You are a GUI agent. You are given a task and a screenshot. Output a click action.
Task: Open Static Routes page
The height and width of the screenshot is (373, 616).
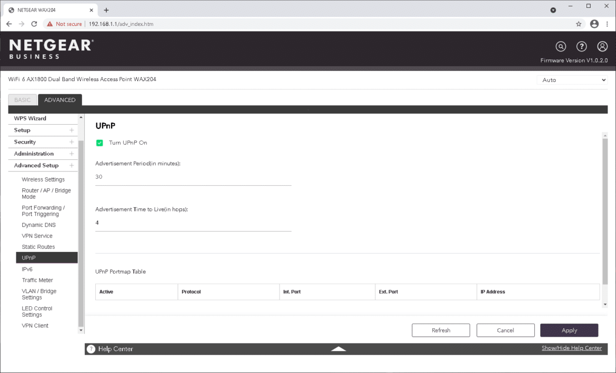(x=38, y=247)
